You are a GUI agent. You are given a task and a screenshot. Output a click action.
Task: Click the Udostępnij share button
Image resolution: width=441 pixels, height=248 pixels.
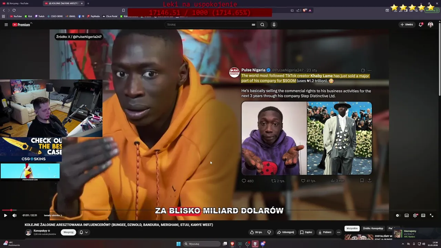[x=286, y=232]
